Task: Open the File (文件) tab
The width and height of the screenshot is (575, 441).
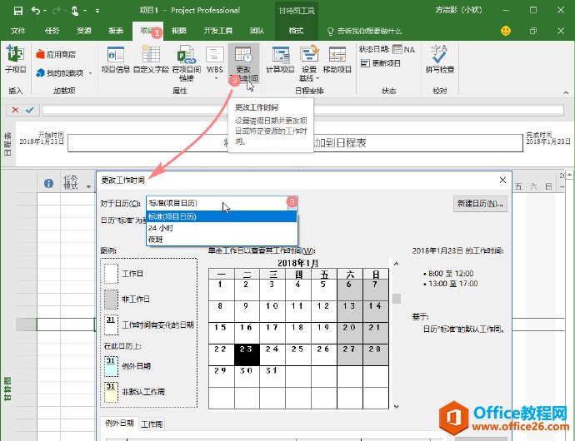Action: (x=18, y=31)
